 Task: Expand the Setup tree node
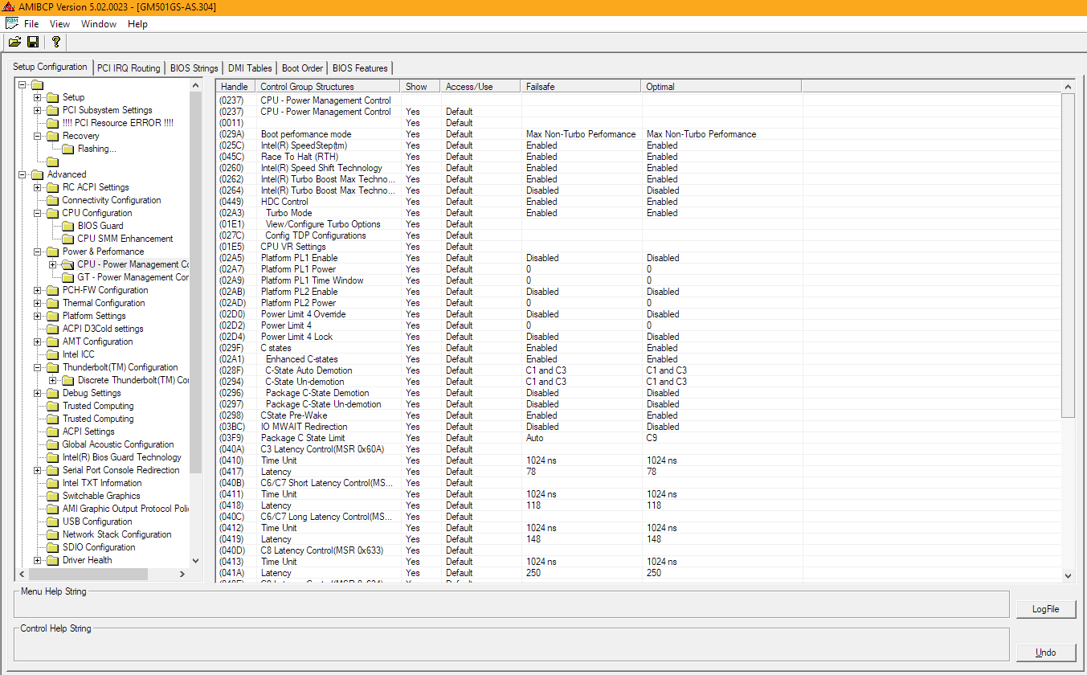click(x=37, y=97)
